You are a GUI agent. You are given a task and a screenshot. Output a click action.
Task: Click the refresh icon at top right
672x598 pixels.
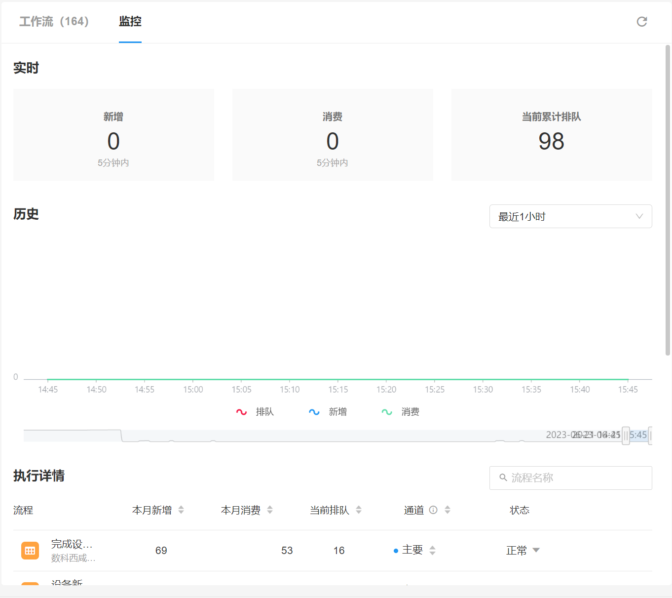pos(641,22)
